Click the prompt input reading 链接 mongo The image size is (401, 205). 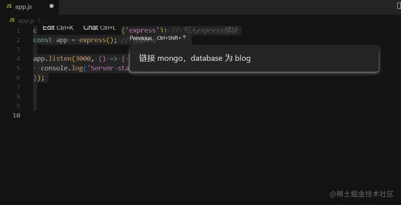(x=254, y=58)
